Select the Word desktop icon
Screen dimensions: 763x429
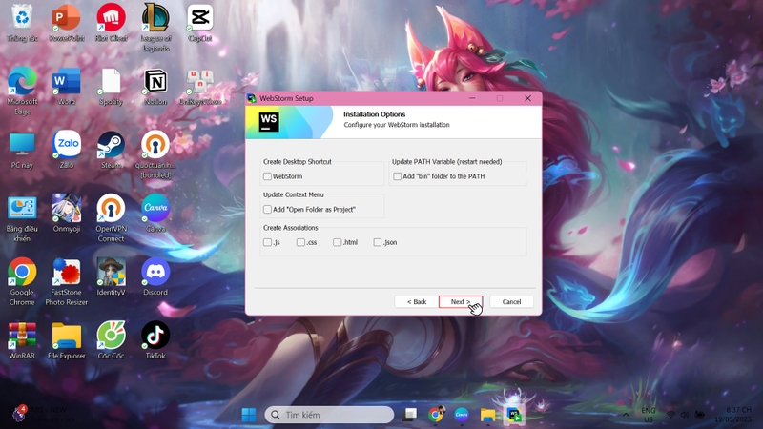tap(67, 87)
